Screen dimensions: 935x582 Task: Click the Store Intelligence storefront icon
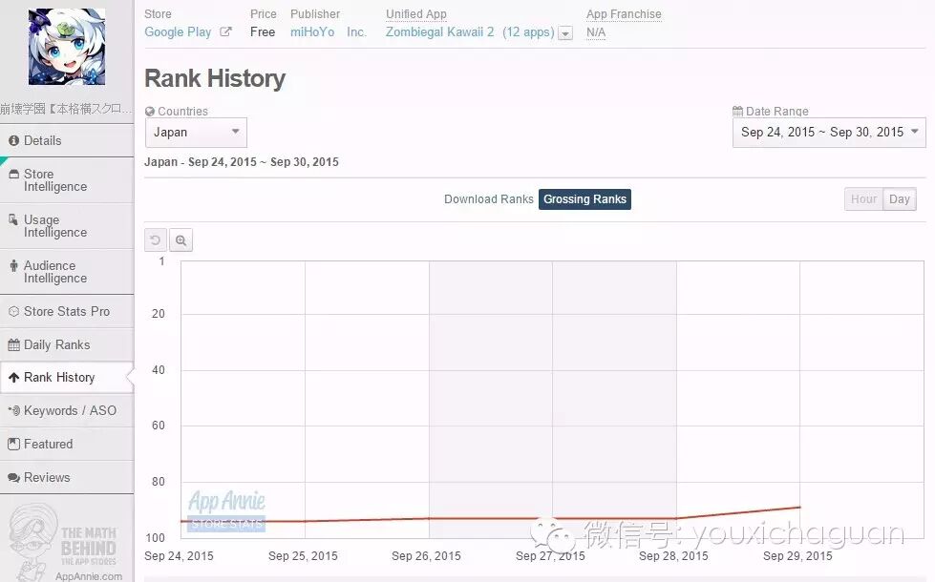[x=13, y=174]
